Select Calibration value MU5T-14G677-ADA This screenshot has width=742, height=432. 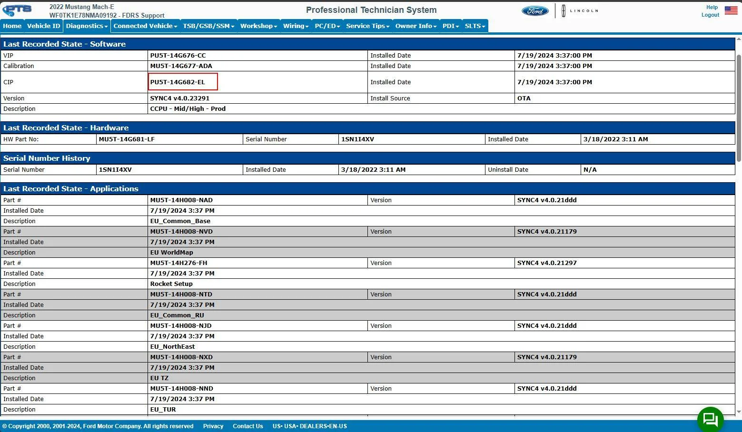click(x=181, y=66)
